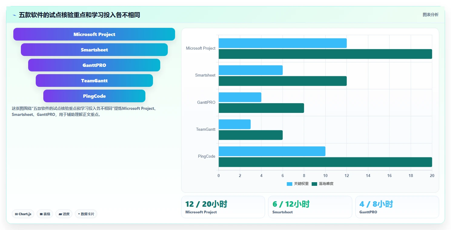Click the PingCode y-axis label in chart

click(x=207, y=156)
